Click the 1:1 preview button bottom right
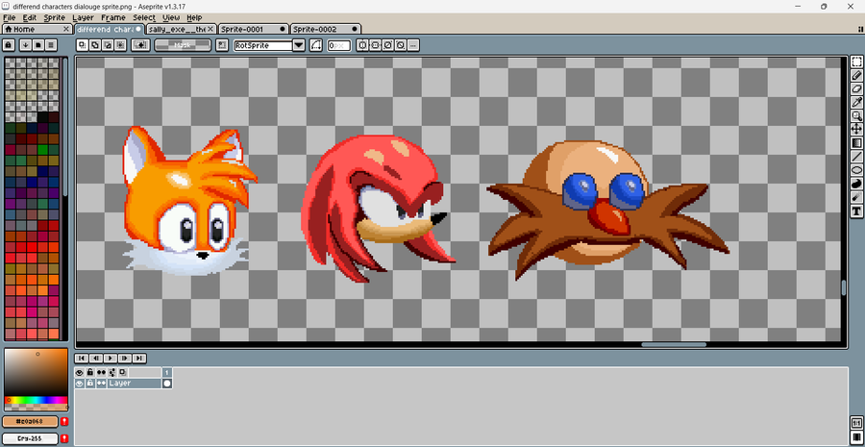This screenshot has width=865, height=447. pos(856,424)
